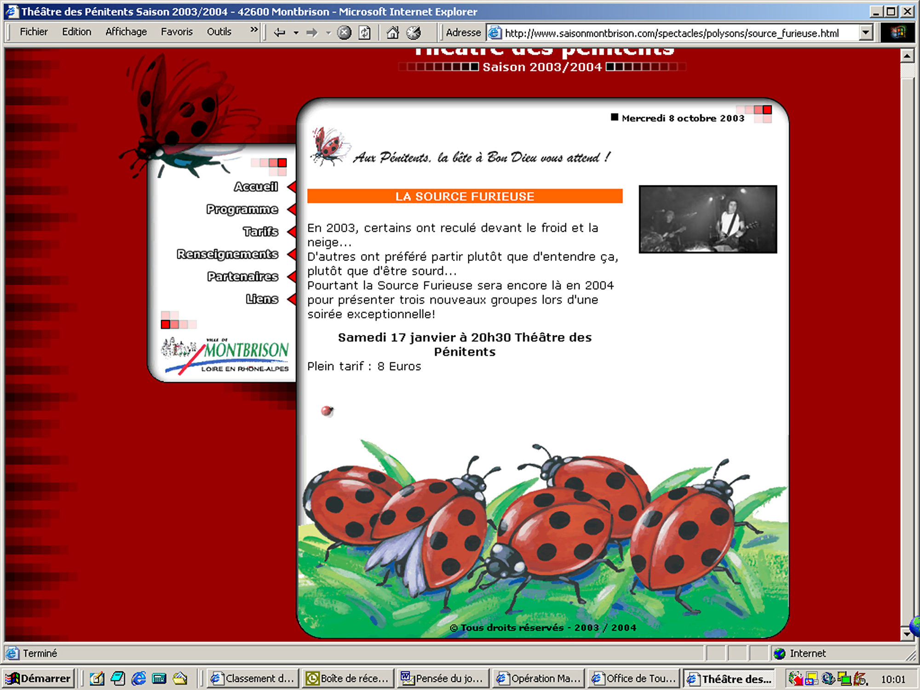This screenshot has width=920, height=690.
Task: Click the Forward arrow button
Action: pyautogui.click(x=312, y=33)
